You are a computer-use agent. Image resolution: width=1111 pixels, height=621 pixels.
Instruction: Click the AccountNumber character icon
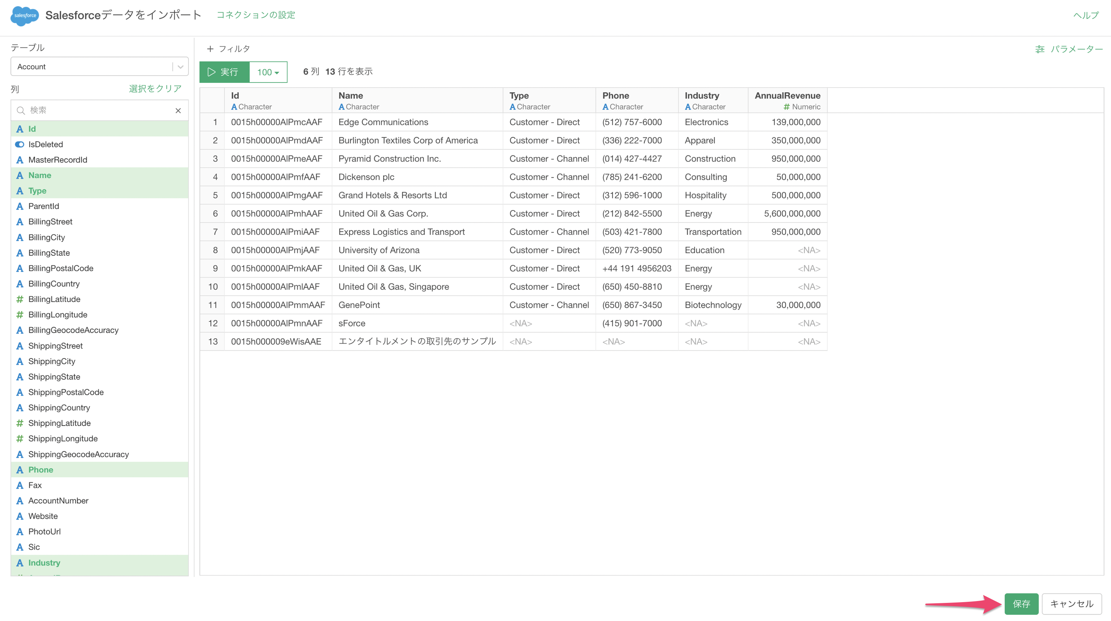pos(20,501)
